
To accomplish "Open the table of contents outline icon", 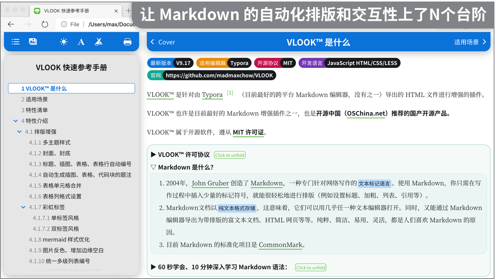I will [x=15, y=42].
